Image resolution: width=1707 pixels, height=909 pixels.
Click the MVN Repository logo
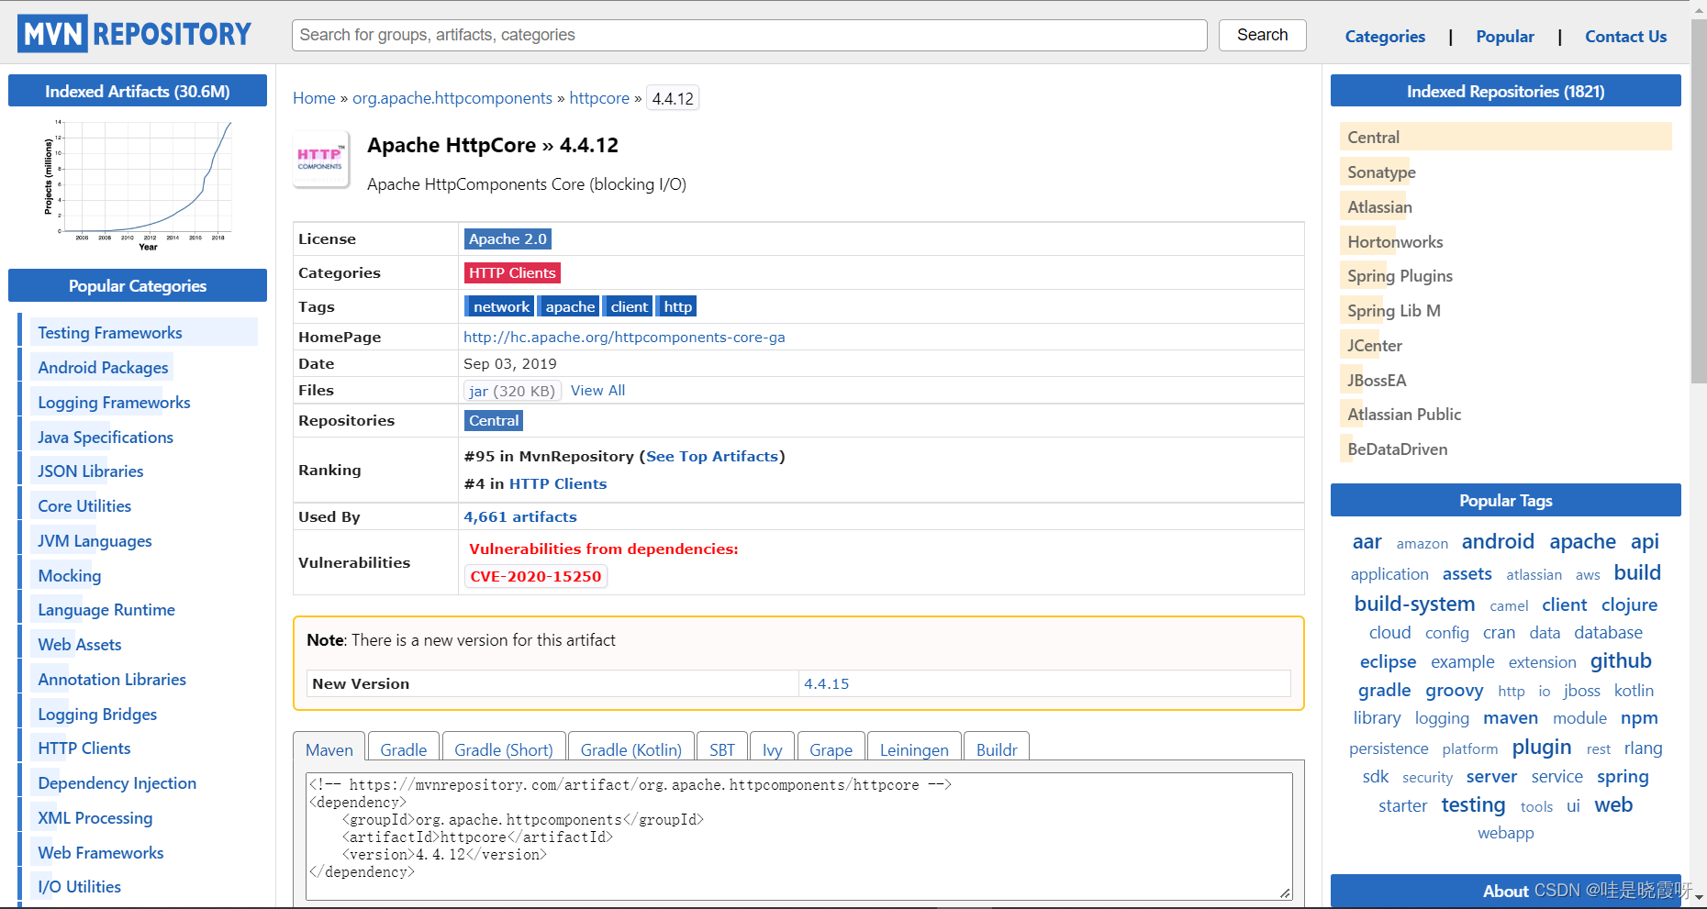tap(134, 34)
